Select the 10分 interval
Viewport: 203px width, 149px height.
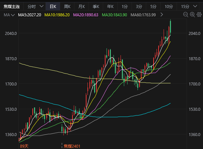(169, 6)
